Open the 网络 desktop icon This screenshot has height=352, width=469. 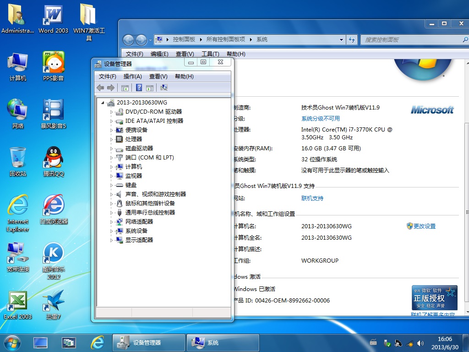(18, 114)
